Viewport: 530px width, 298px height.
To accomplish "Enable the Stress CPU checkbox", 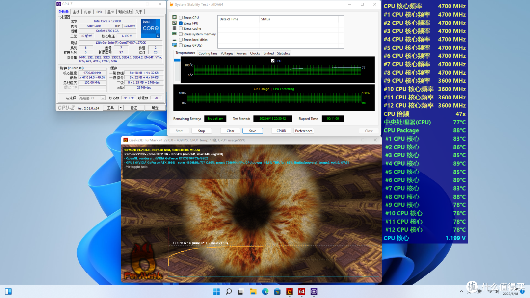I will click(x=181, y=18).
